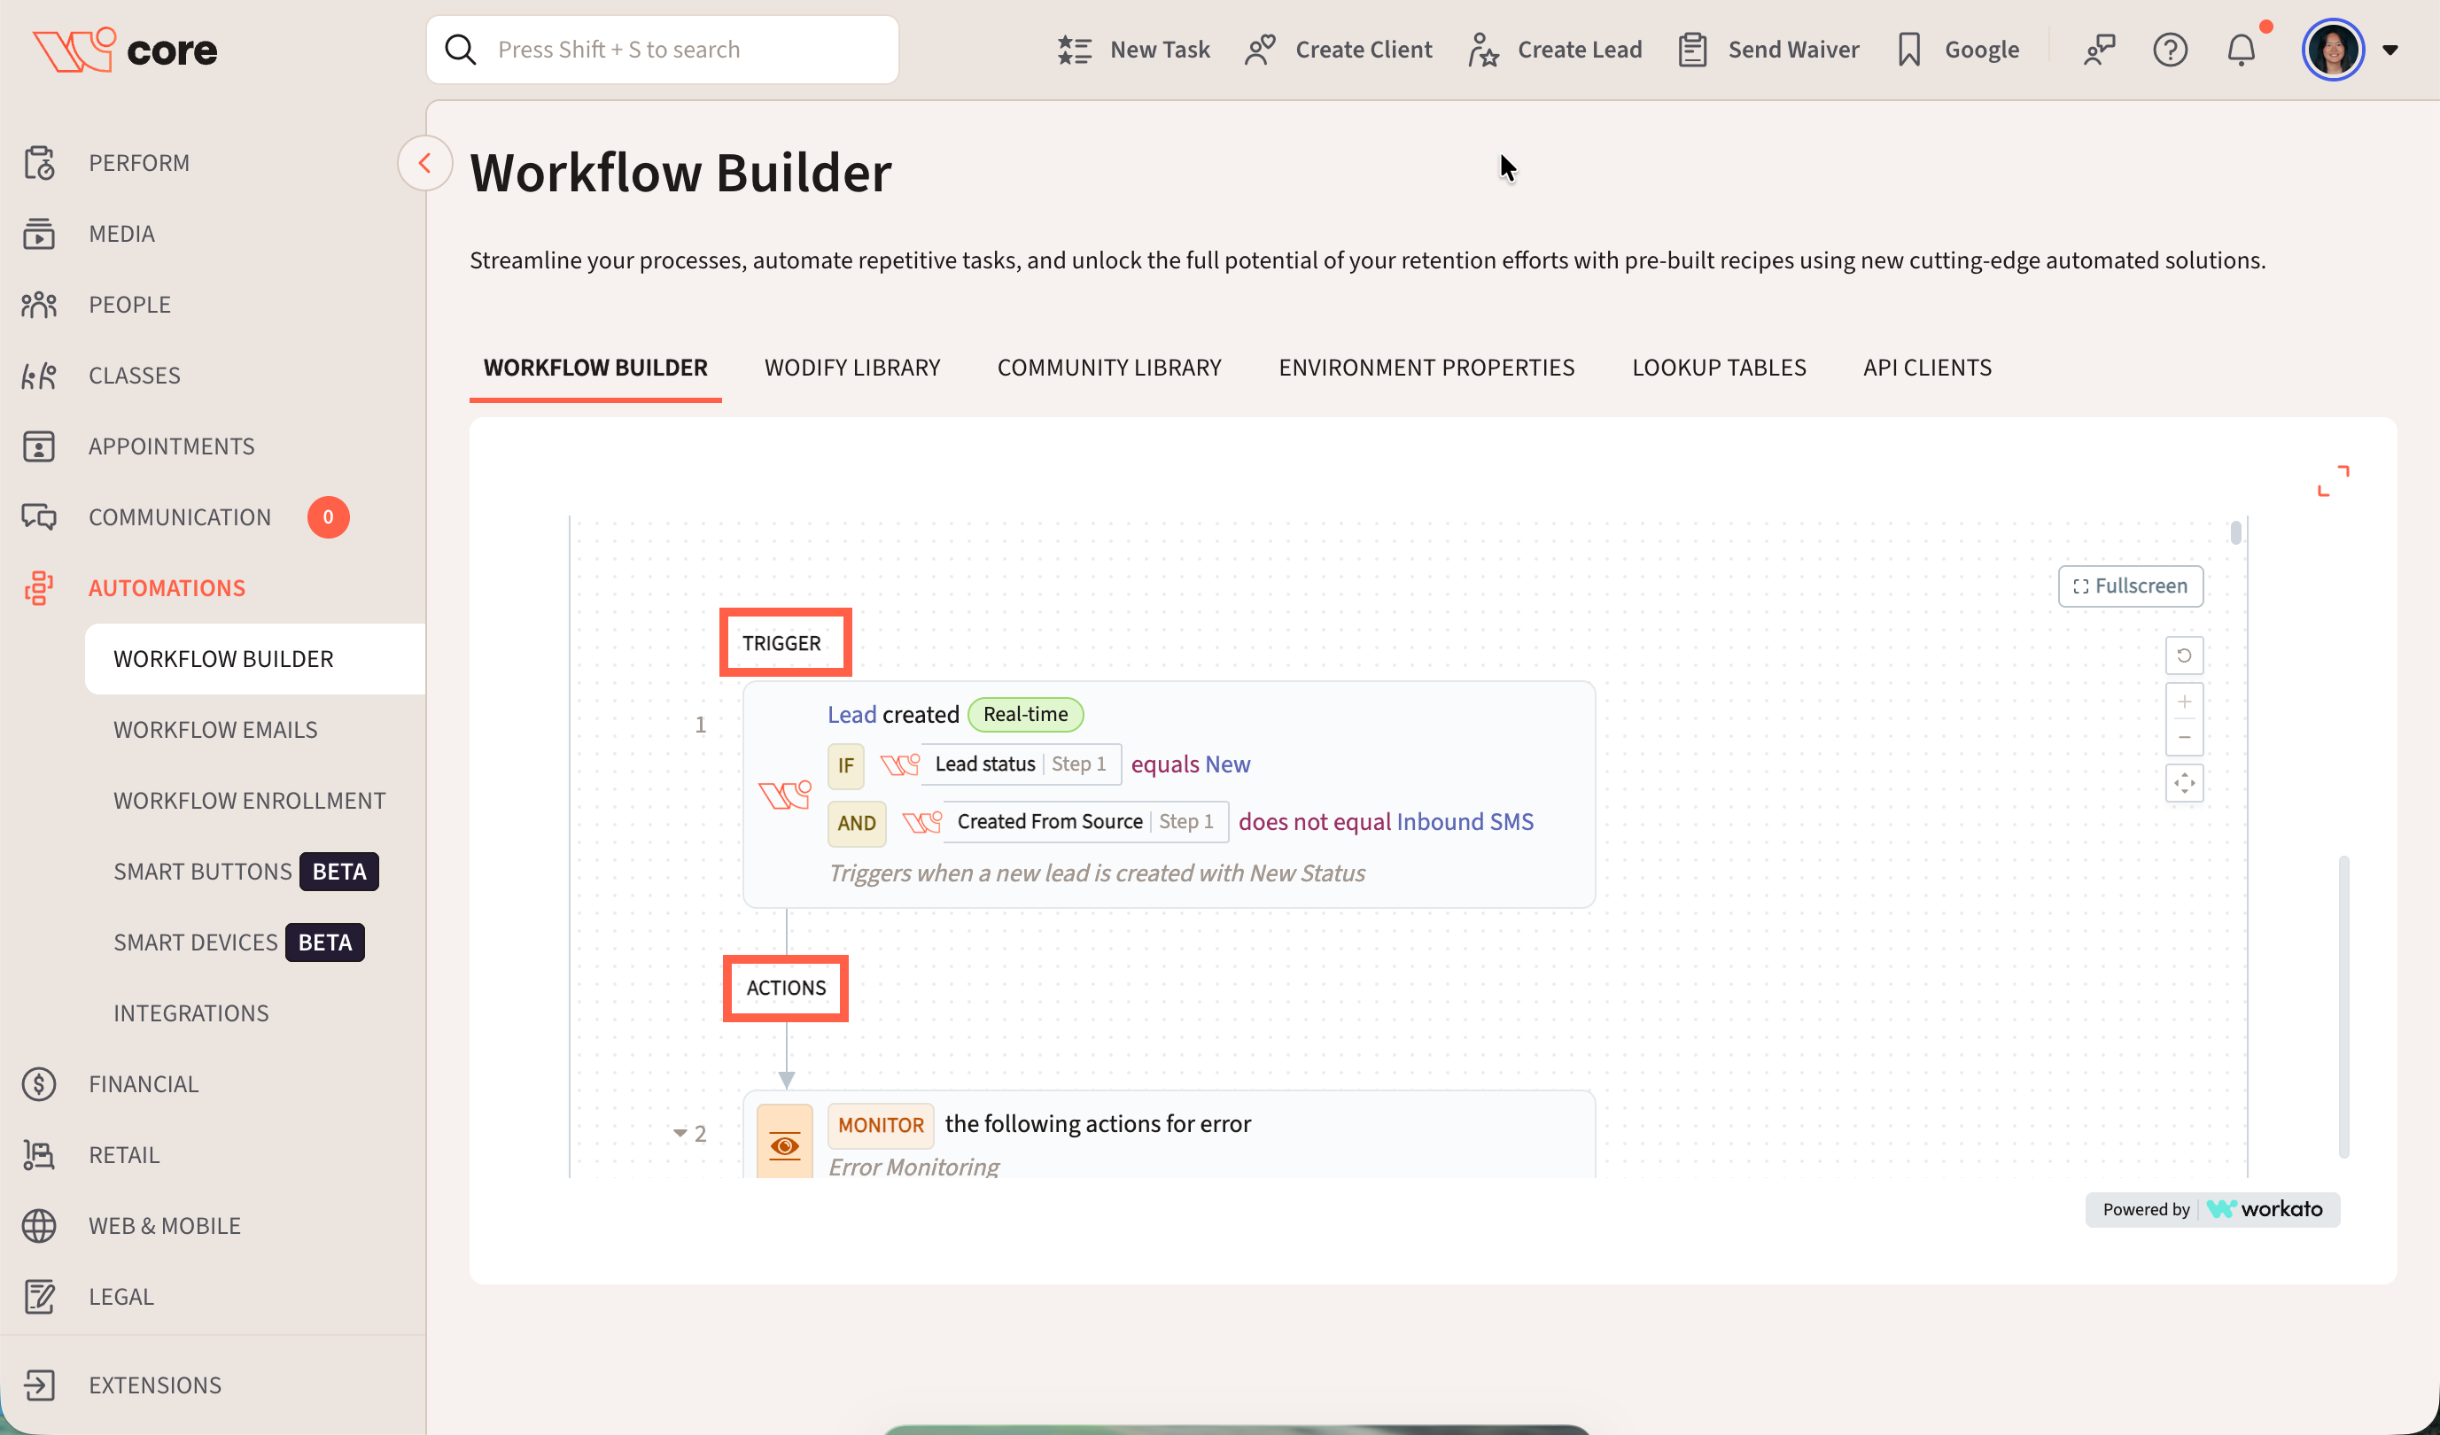
Task: Switch to the Wodify Library tab
Action: click(852, 368)
